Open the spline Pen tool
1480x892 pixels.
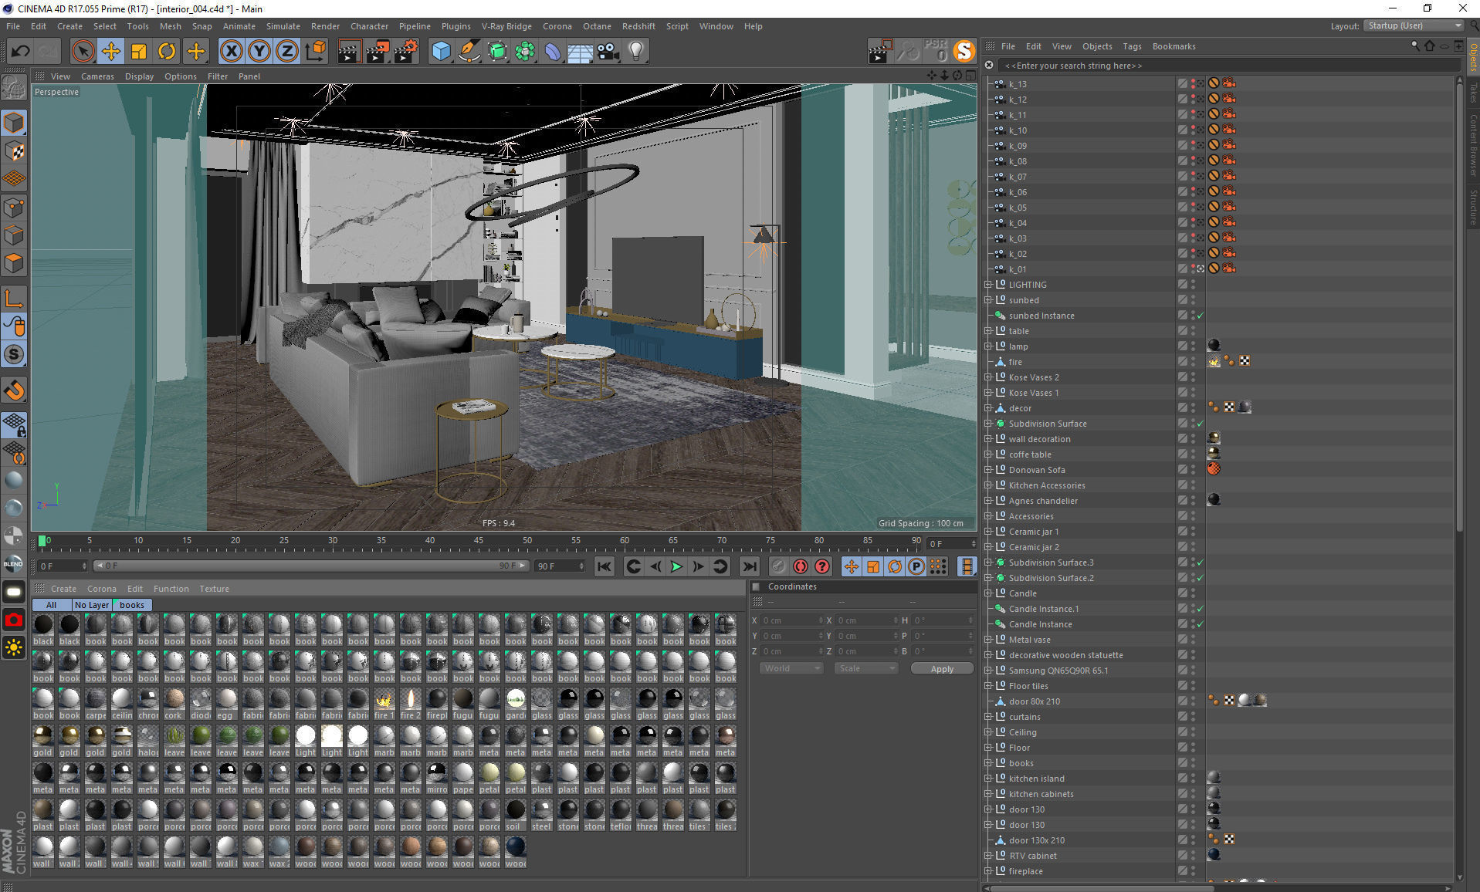tap(469, 52)
